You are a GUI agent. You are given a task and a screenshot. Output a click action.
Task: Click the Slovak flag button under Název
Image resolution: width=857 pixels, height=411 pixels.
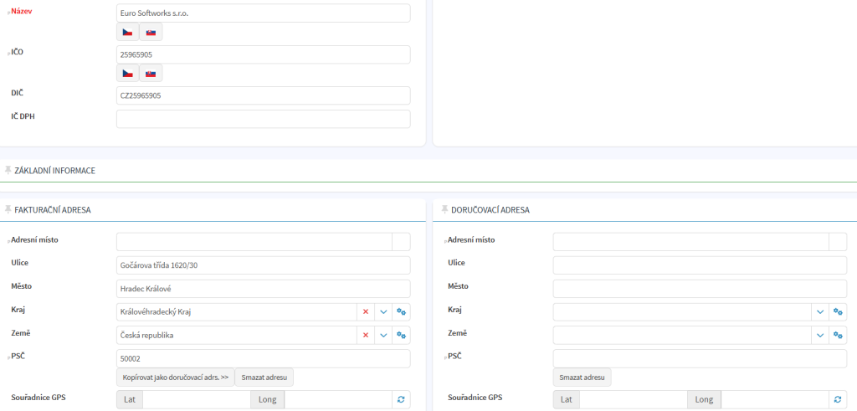click(x=151, y=33)
